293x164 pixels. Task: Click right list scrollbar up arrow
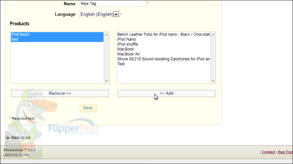click(x=213, y=35)
